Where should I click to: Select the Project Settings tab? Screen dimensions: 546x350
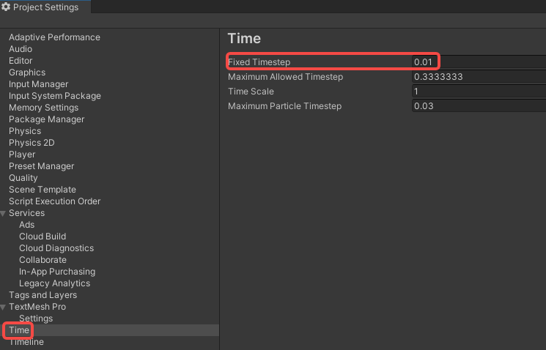pos(45,7)
